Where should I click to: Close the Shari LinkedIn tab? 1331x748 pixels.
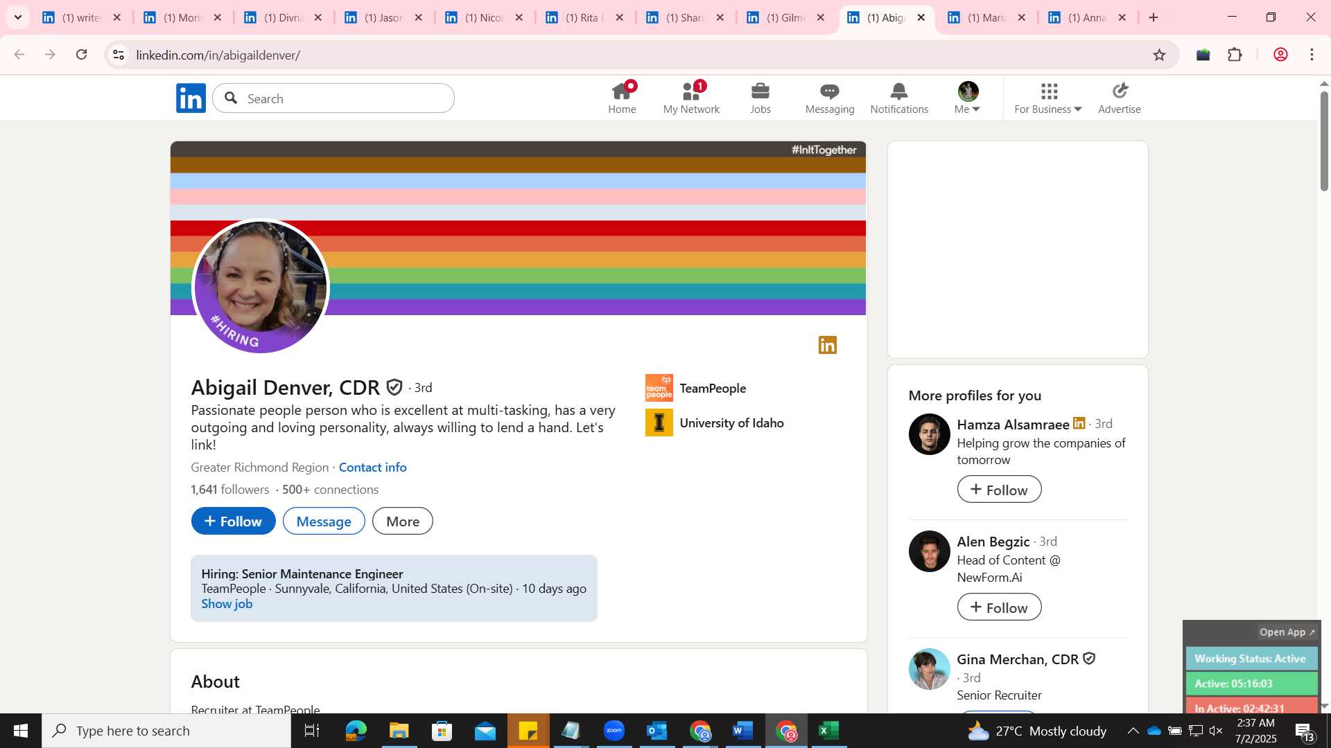tap(720, 17)
